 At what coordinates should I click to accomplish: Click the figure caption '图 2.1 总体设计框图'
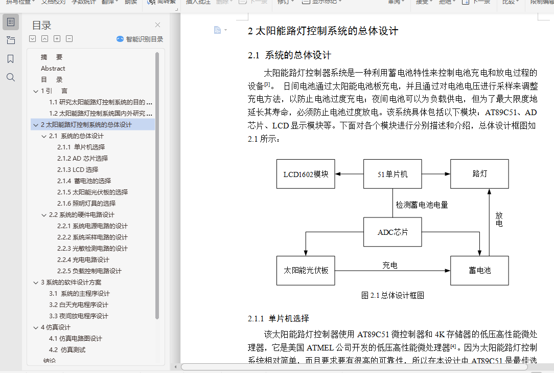[393, 296]
